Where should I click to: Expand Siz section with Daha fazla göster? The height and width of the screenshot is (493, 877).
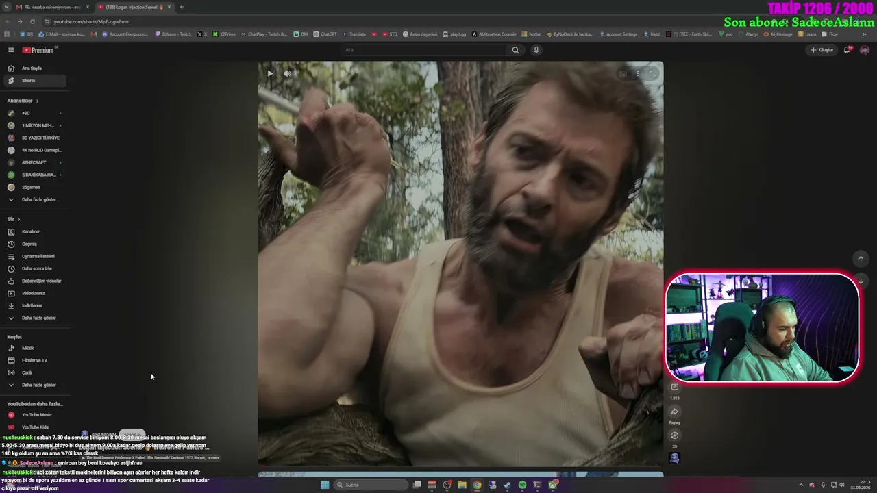[34, 318]
